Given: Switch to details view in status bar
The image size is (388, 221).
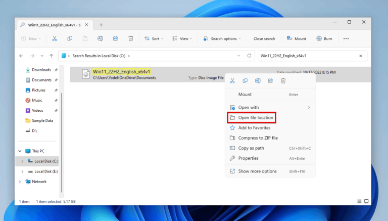Looking at the screenshot, I should pos(359,201).
